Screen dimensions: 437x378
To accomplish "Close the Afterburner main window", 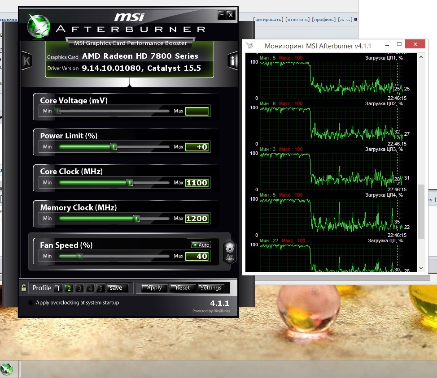I will (x=231, y=15).
